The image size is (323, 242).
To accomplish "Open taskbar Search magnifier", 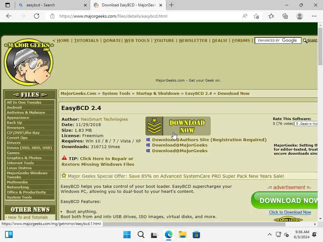I will (x=141, y=234).
